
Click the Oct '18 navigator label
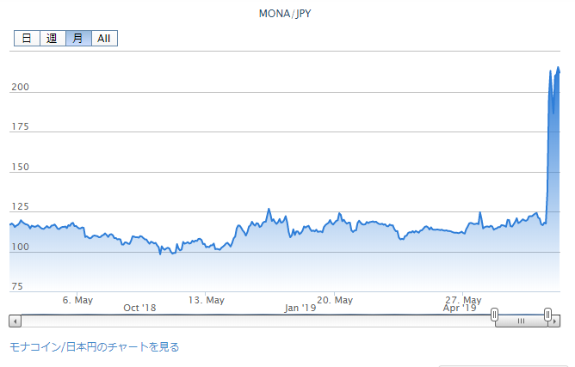[139, 308]
